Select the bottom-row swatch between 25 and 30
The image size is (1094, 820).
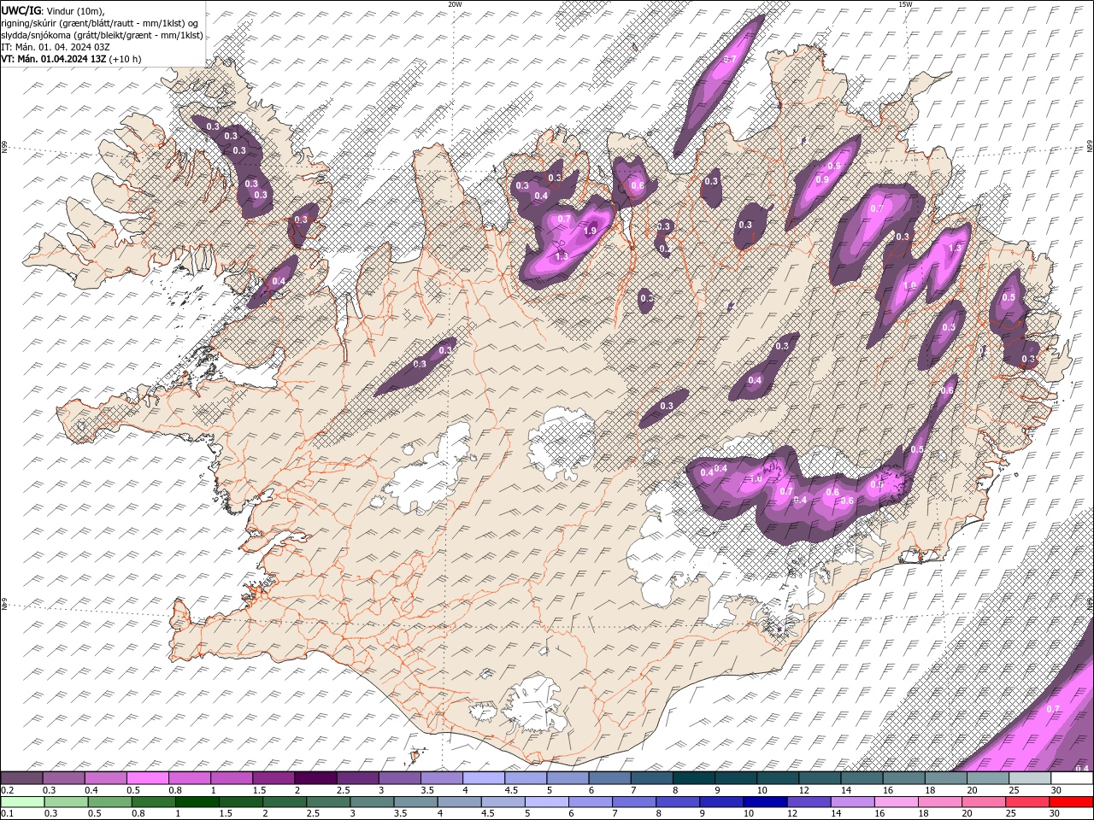[x=1027, y=801]
